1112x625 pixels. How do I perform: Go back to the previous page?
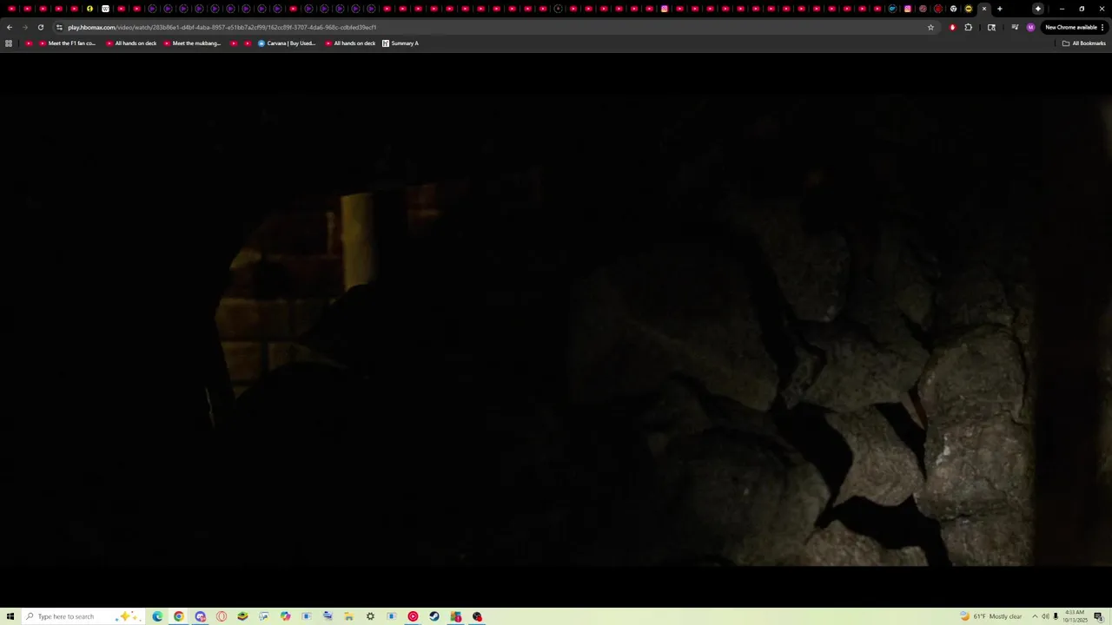click(10, 27)
